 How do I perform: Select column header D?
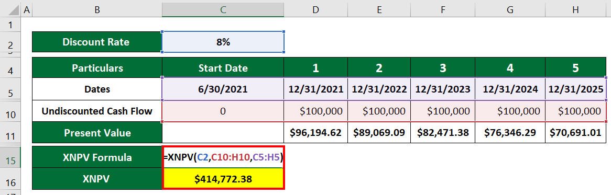[x=316, y=9]
